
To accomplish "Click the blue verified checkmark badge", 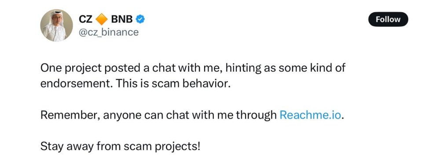I will (140, 19).
